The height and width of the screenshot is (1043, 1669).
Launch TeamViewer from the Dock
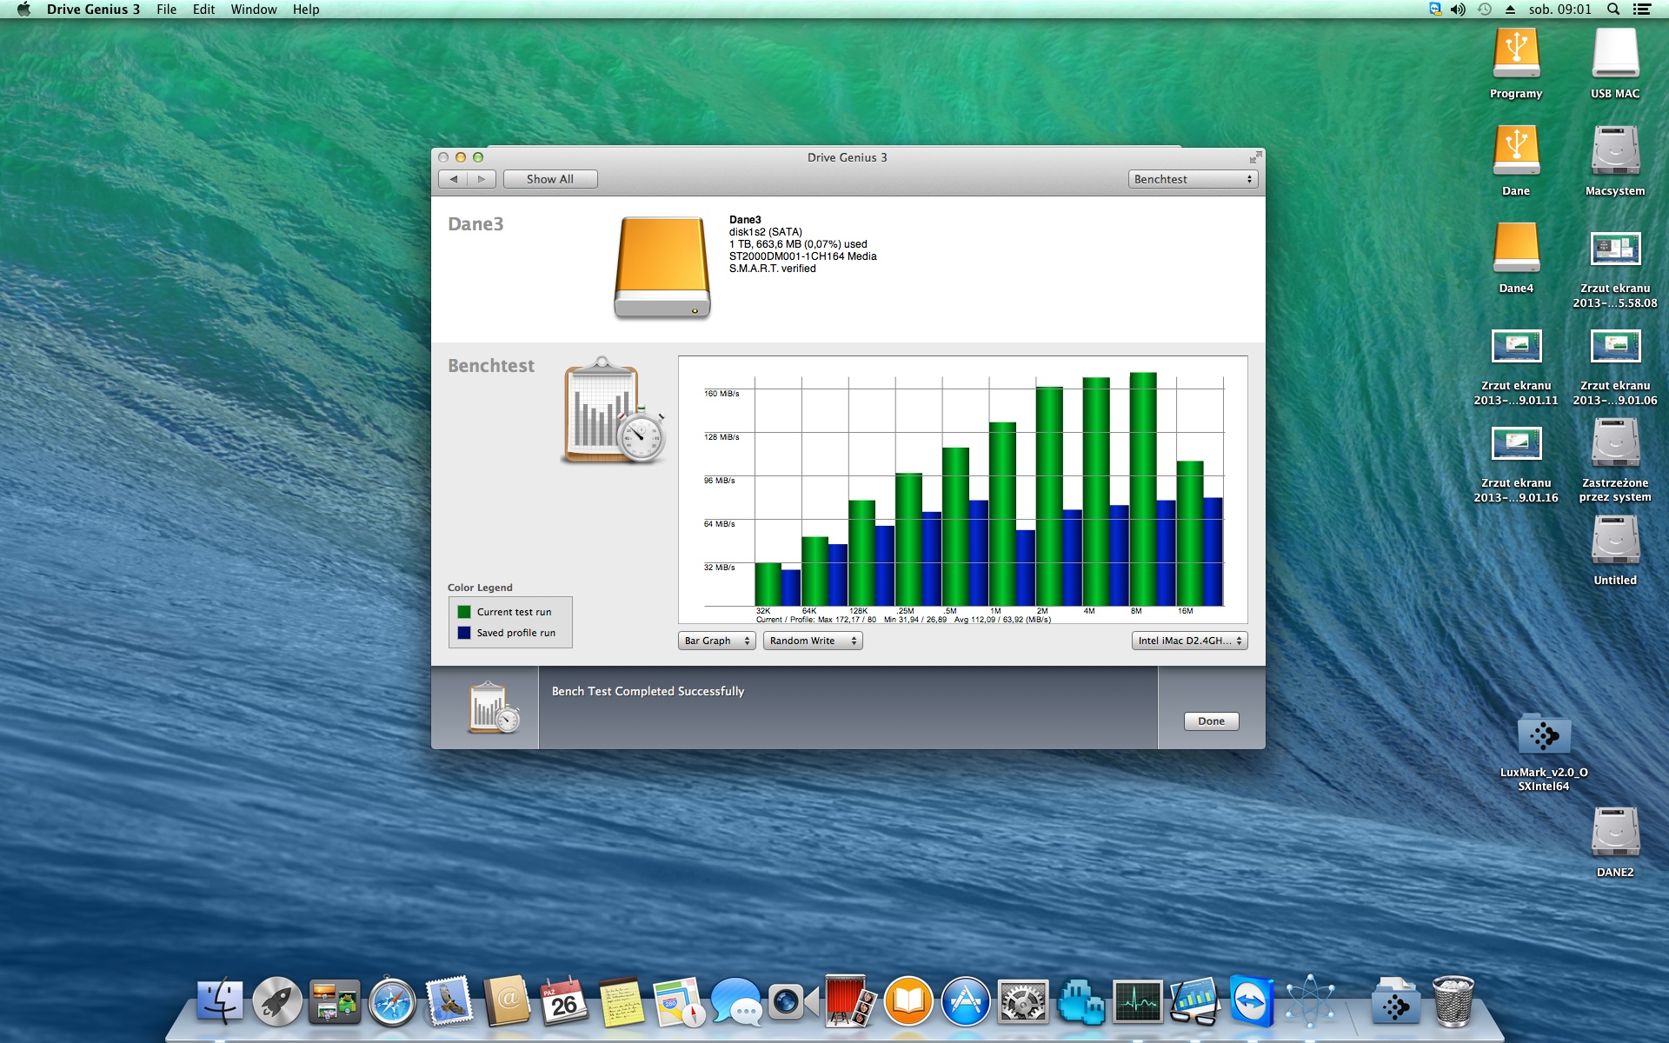pyautogui.click(x=1253, y=1001)
